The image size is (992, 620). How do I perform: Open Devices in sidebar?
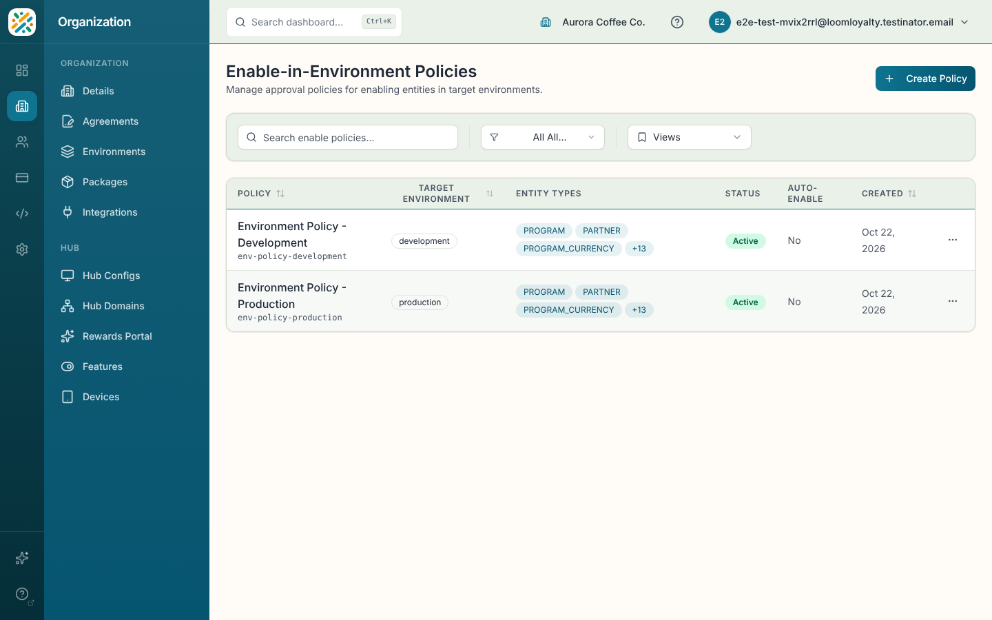tap(127, 397)
